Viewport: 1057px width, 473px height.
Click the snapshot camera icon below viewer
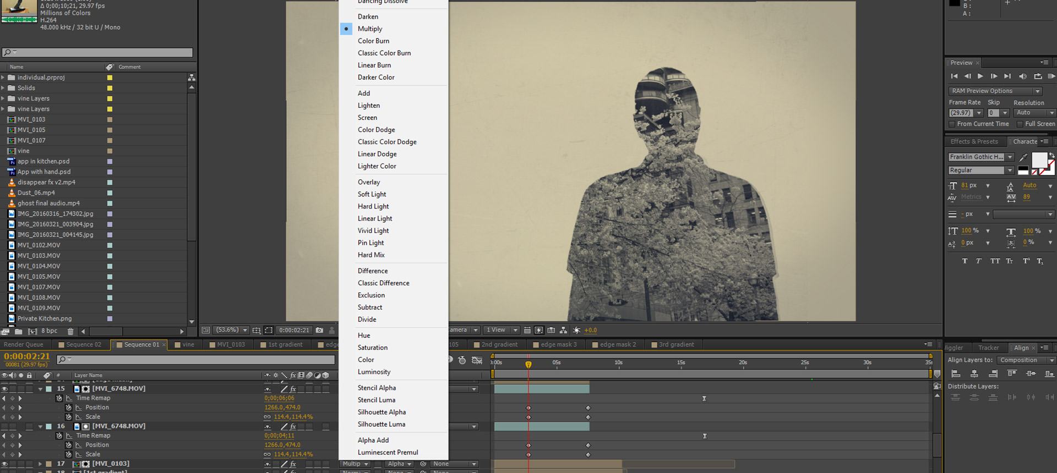click(x=319, y=331)
